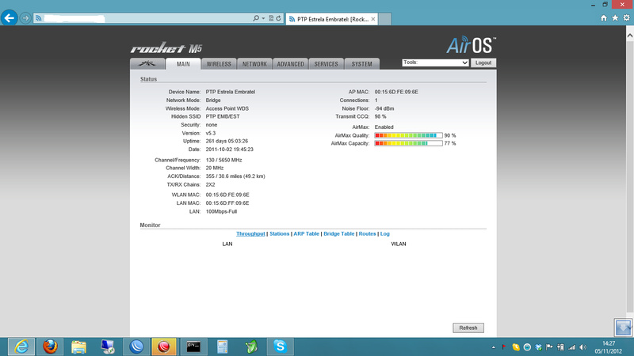Open a new browser tab
The height and width of the screenshot is (356, 634).
[384, 19]
